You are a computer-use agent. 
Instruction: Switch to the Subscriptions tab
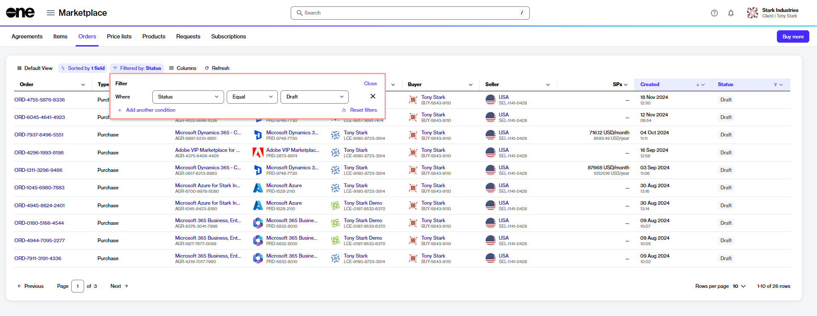[x=228, y=37]
